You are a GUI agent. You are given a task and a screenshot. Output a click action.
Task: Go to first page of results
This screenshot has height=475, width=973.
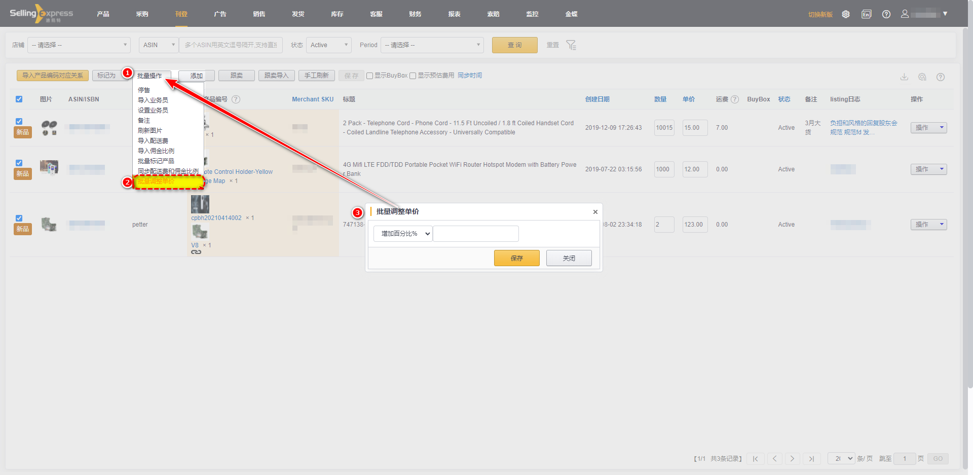tap(755, 459)
